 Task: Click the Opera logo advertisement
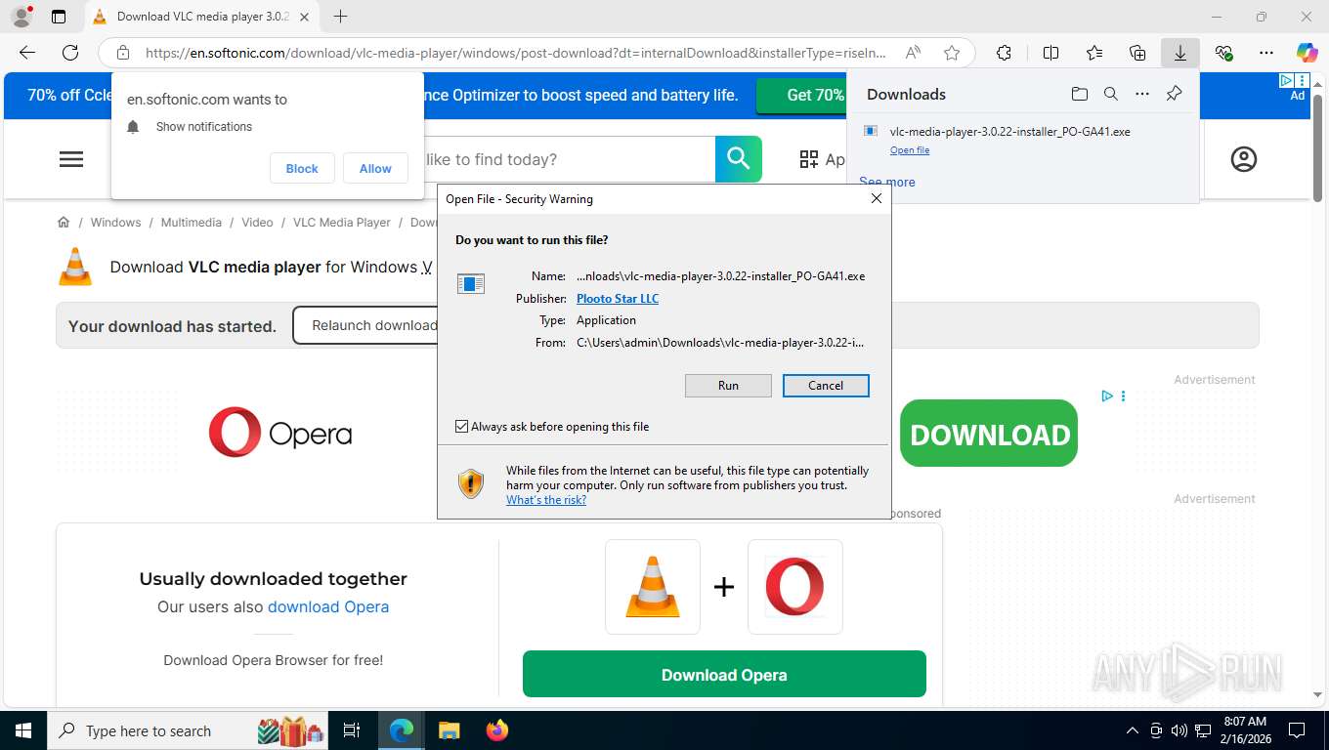tap(280, 433)
